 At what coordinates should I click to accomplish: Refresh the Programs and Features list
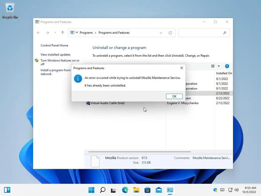point(170,33)
